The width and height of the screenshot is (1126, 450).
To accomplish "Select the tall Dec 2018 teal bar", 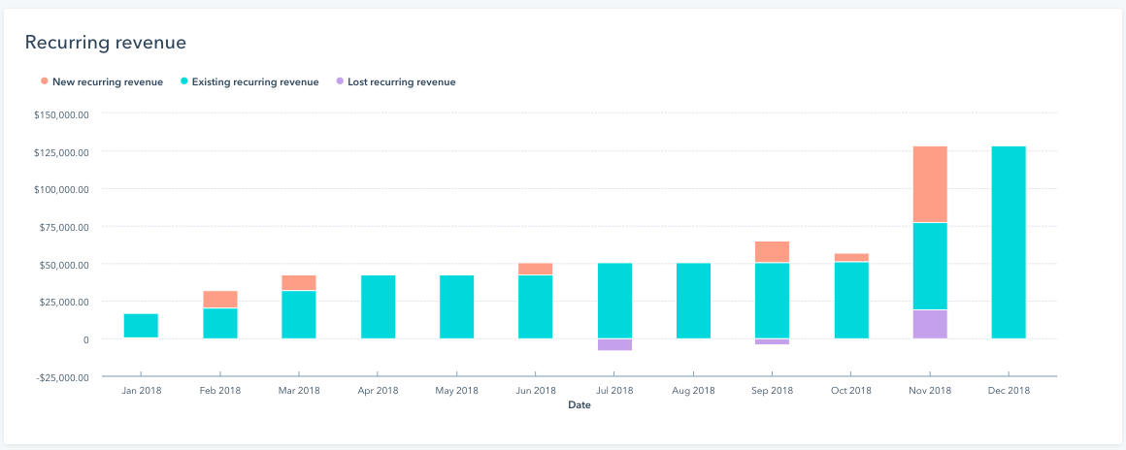I will [1009, 242].
